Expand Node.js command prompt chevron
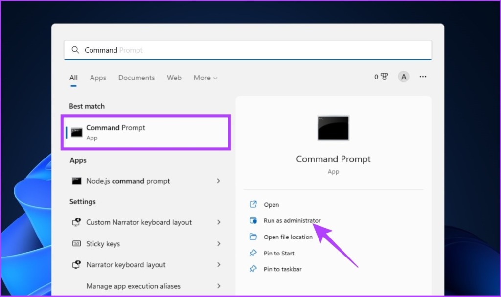 pyautogui.click(x=218, y=181)
